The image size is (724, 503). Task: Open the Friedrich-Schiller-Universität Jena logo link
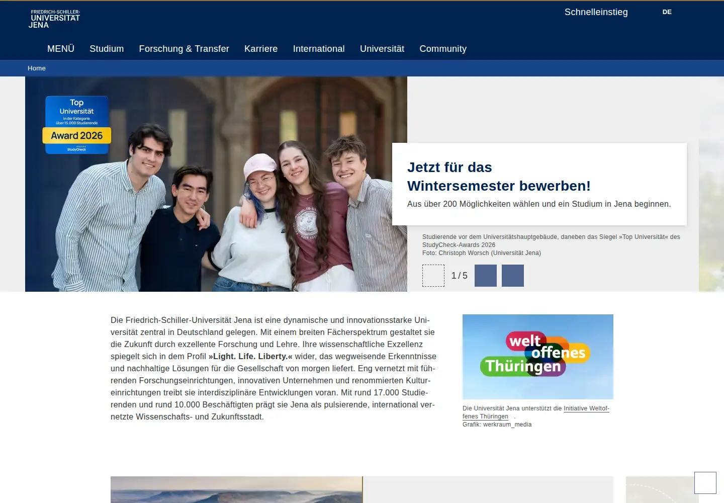54,19
